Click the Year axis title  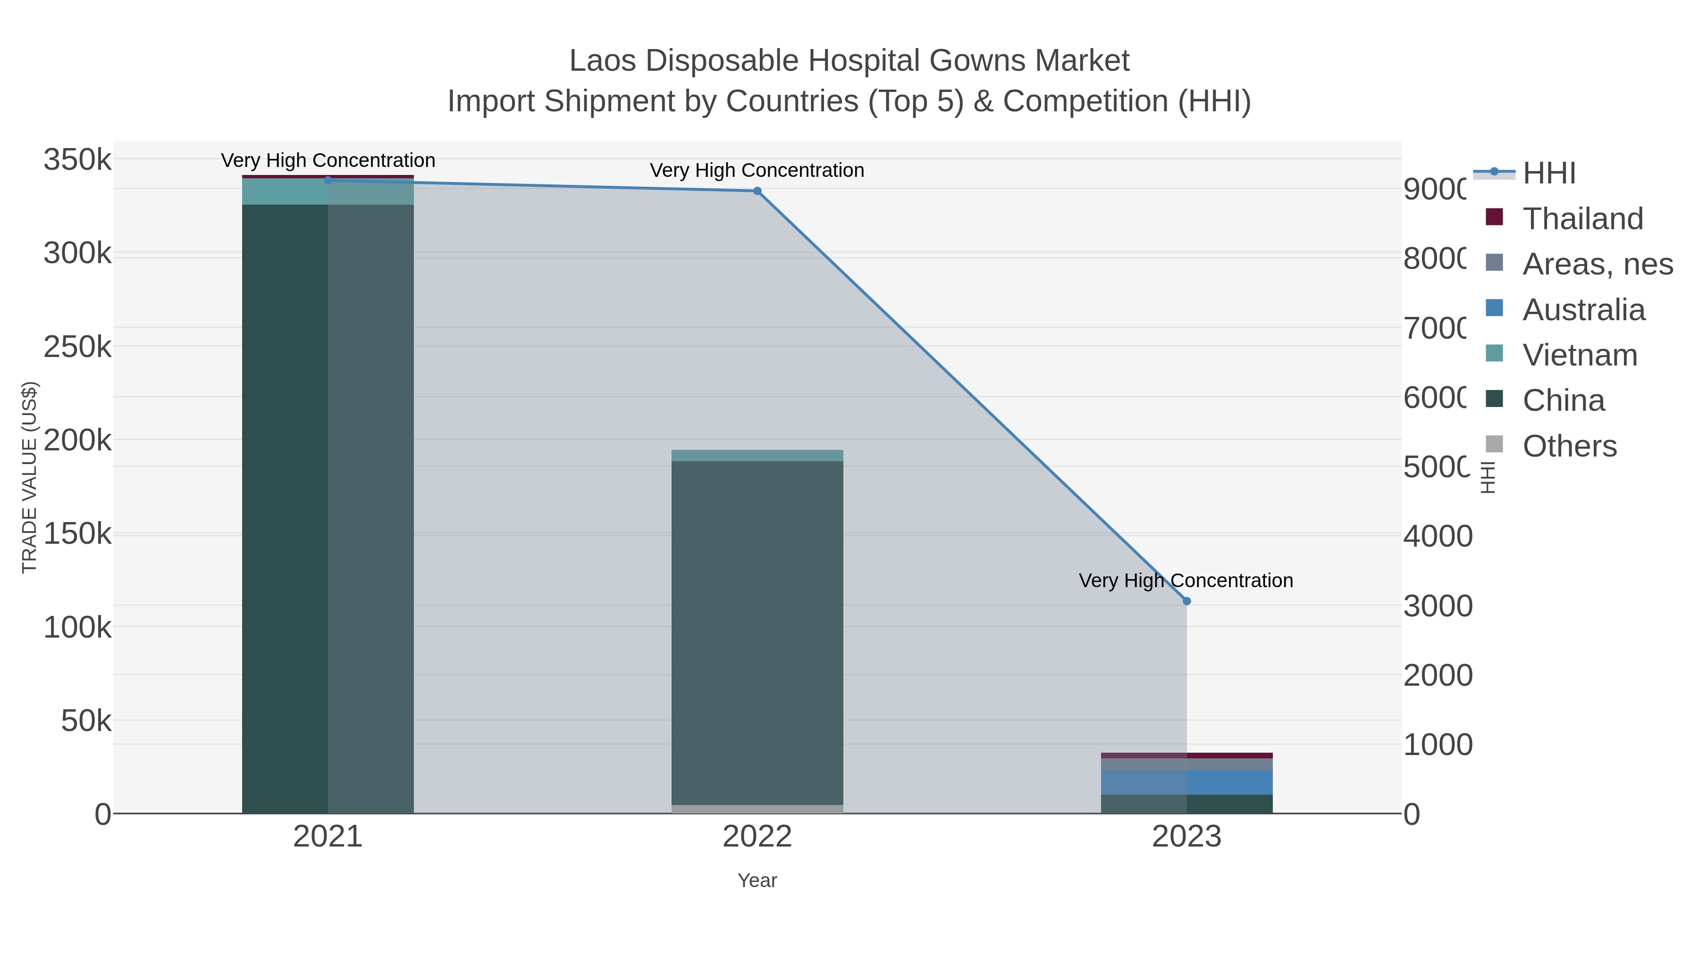tap(757, 880)
